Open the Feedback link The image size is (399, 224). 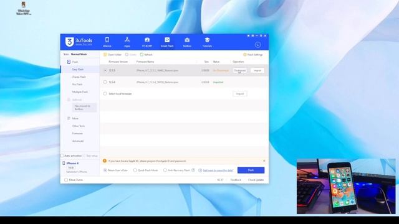236,180
